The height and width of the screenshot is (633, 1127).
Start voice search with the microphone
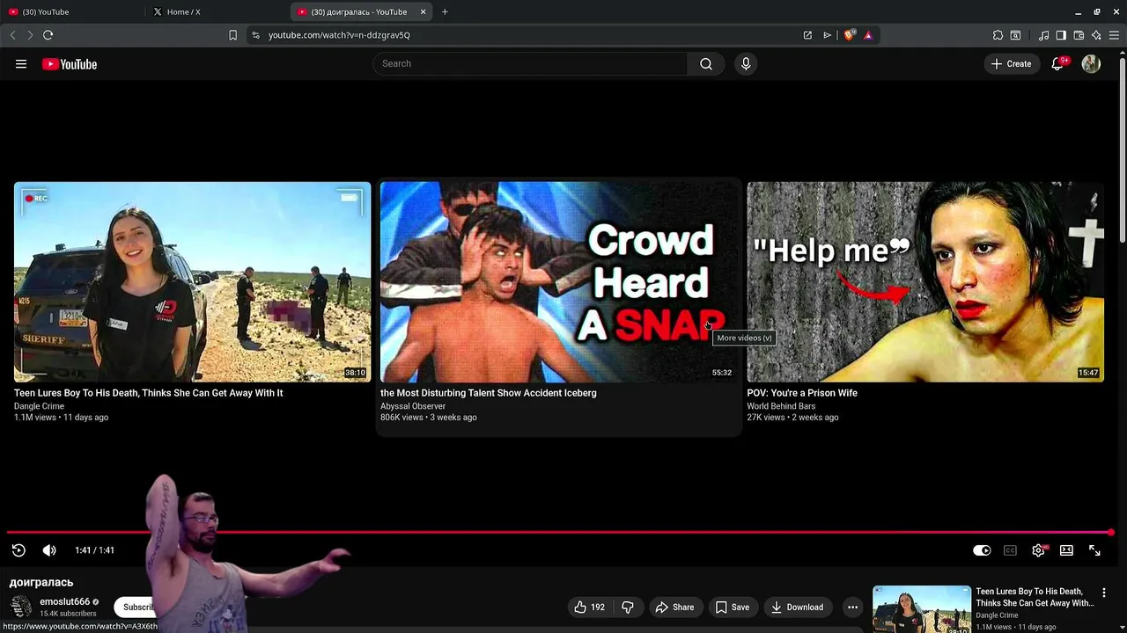(746, 63)
